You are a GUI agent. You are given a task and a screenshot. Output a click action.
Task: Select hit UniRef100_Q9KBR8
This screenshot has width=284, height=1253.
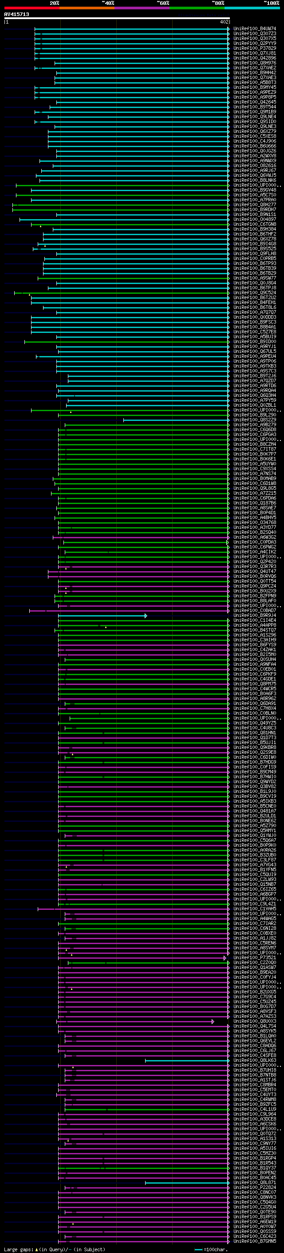[255, 748]
